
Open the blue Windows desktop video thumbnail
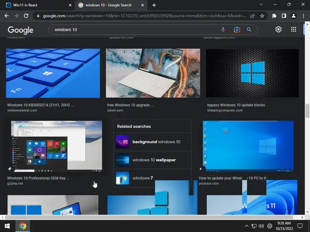point(248,147)
